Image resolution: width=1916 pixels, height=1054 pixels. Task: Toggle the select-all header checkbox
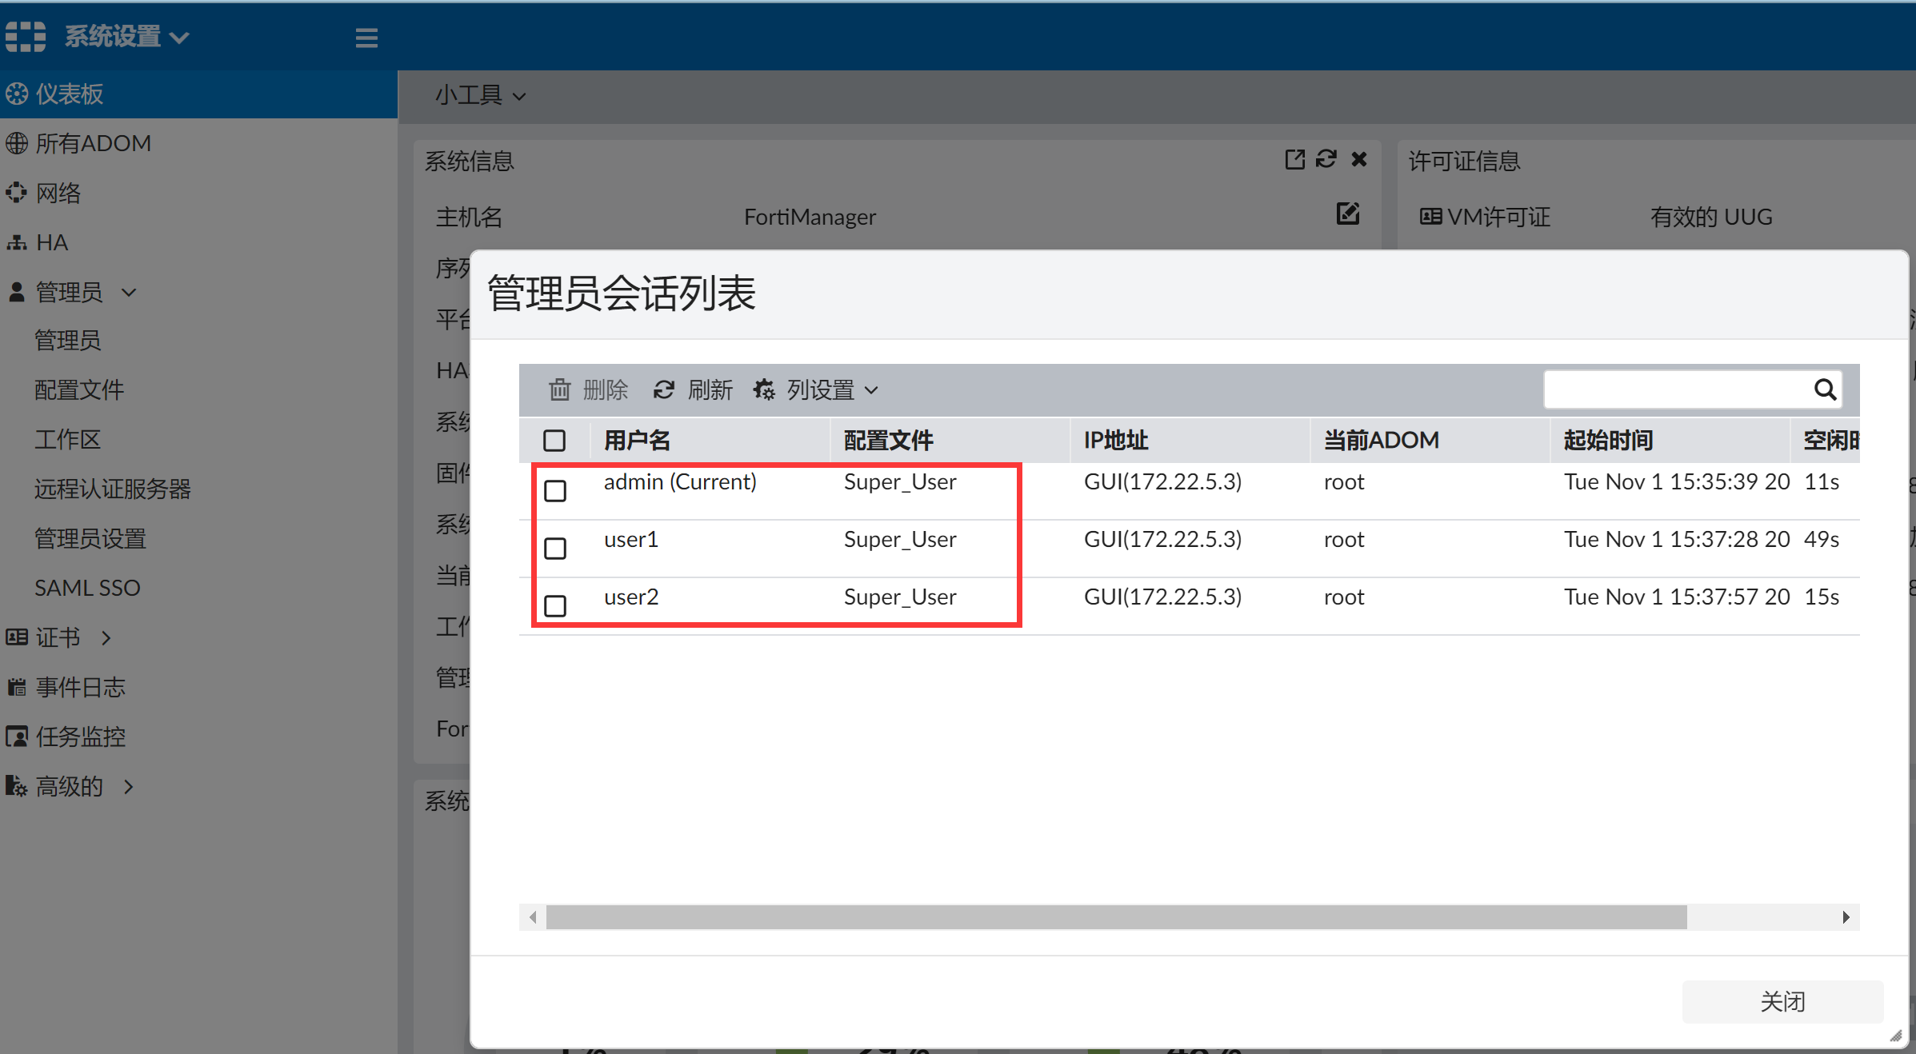(x=554, y=441)
